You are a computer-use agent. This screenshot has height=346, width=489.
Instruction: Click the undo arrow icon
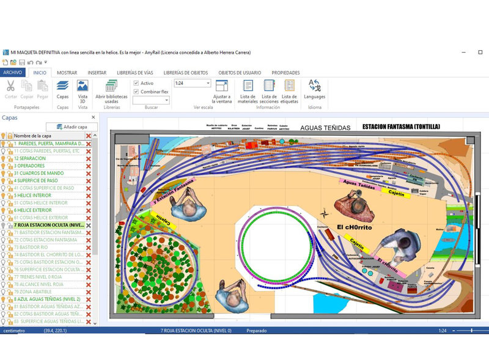[30, 62]
